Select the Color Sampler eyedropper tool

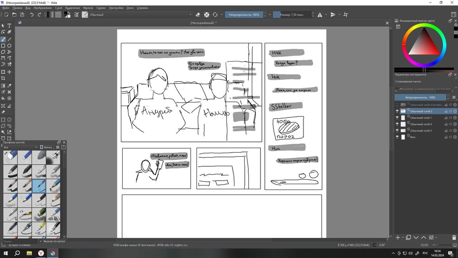coord(9,86)
